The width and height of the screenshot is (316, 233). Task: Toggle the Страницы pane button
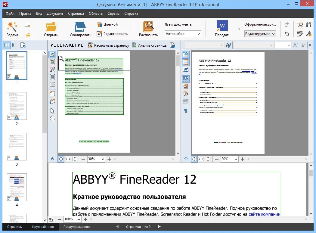15,227
